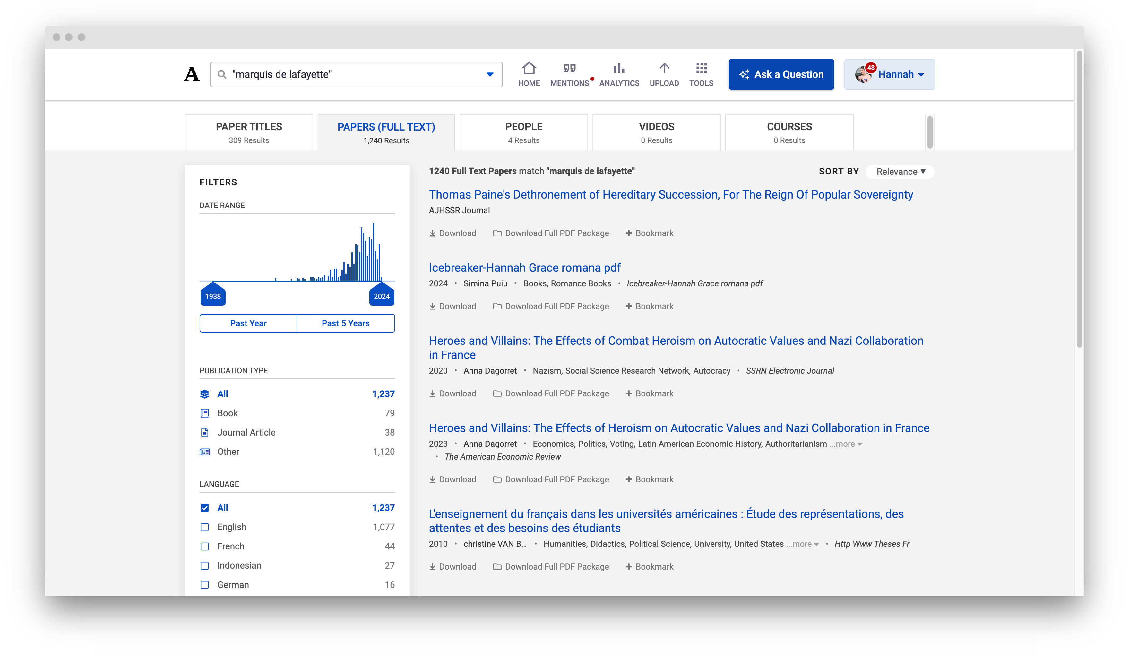Click the All publication type stack icon
1129x660 pixels.
click(205, 394)
